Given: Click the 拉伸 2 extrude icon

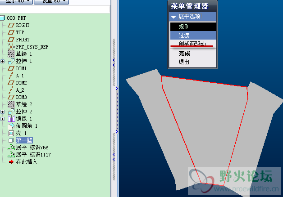Looking at the screenshot, I should click(x=11, y=112).
